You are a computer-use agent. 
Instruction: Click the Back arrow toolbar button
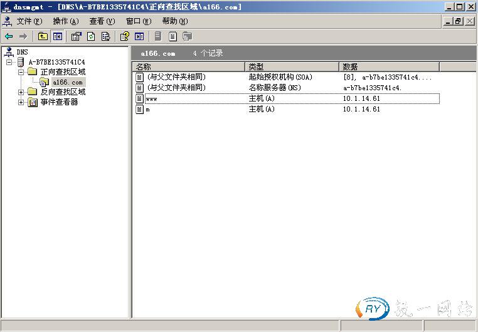(9, 36)
